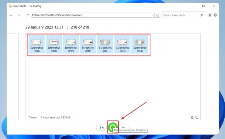Open the recent locations chevron
225x139 pixels.
pyautogui.click(x=25, y=15)
